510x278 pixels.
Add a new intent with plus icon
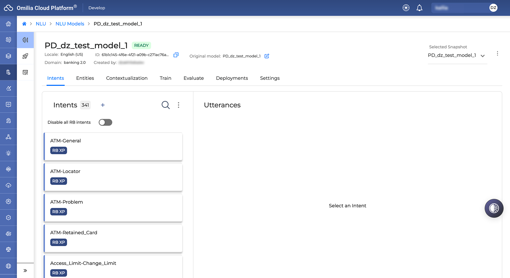(x=103, y=105)
